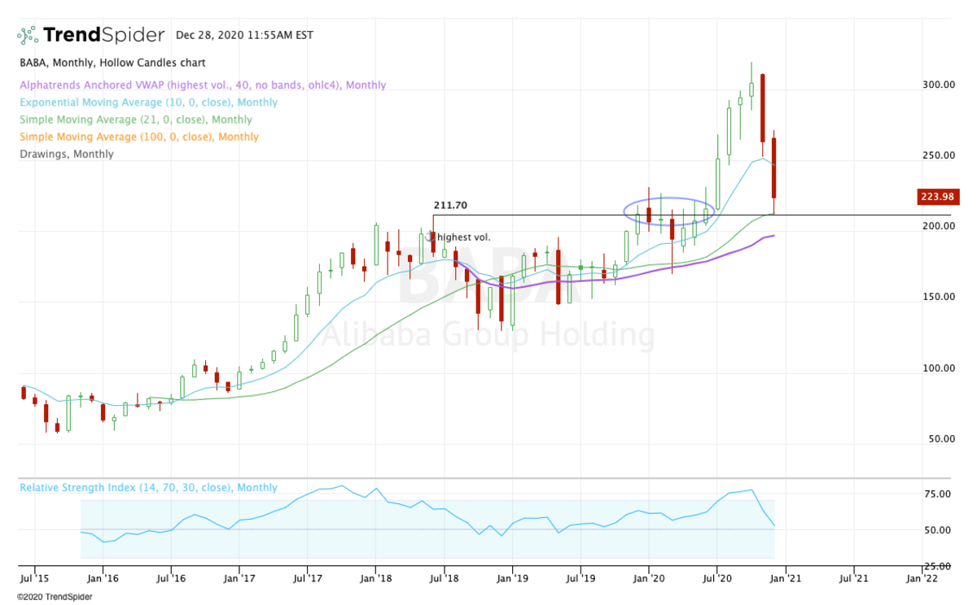Select the Alphatrends Anchored VWAP legend entry
The image size is (977, 605).
[x=203, y=85]
